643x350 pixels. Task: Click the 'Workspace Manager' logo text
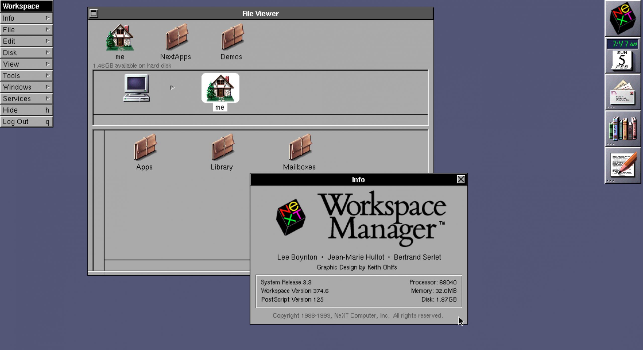pyautogui.click(x=383, y=219)
